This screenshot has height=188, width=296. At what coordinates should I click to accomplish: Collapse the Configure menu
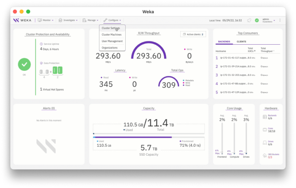112,20
